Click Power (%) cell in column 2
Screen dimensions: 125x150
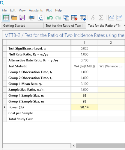point(111,107)
